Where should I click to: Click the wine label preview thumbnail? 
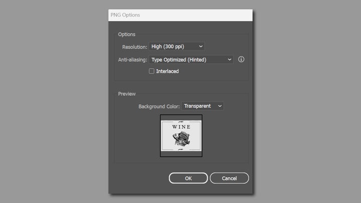(x=181, y=136)
